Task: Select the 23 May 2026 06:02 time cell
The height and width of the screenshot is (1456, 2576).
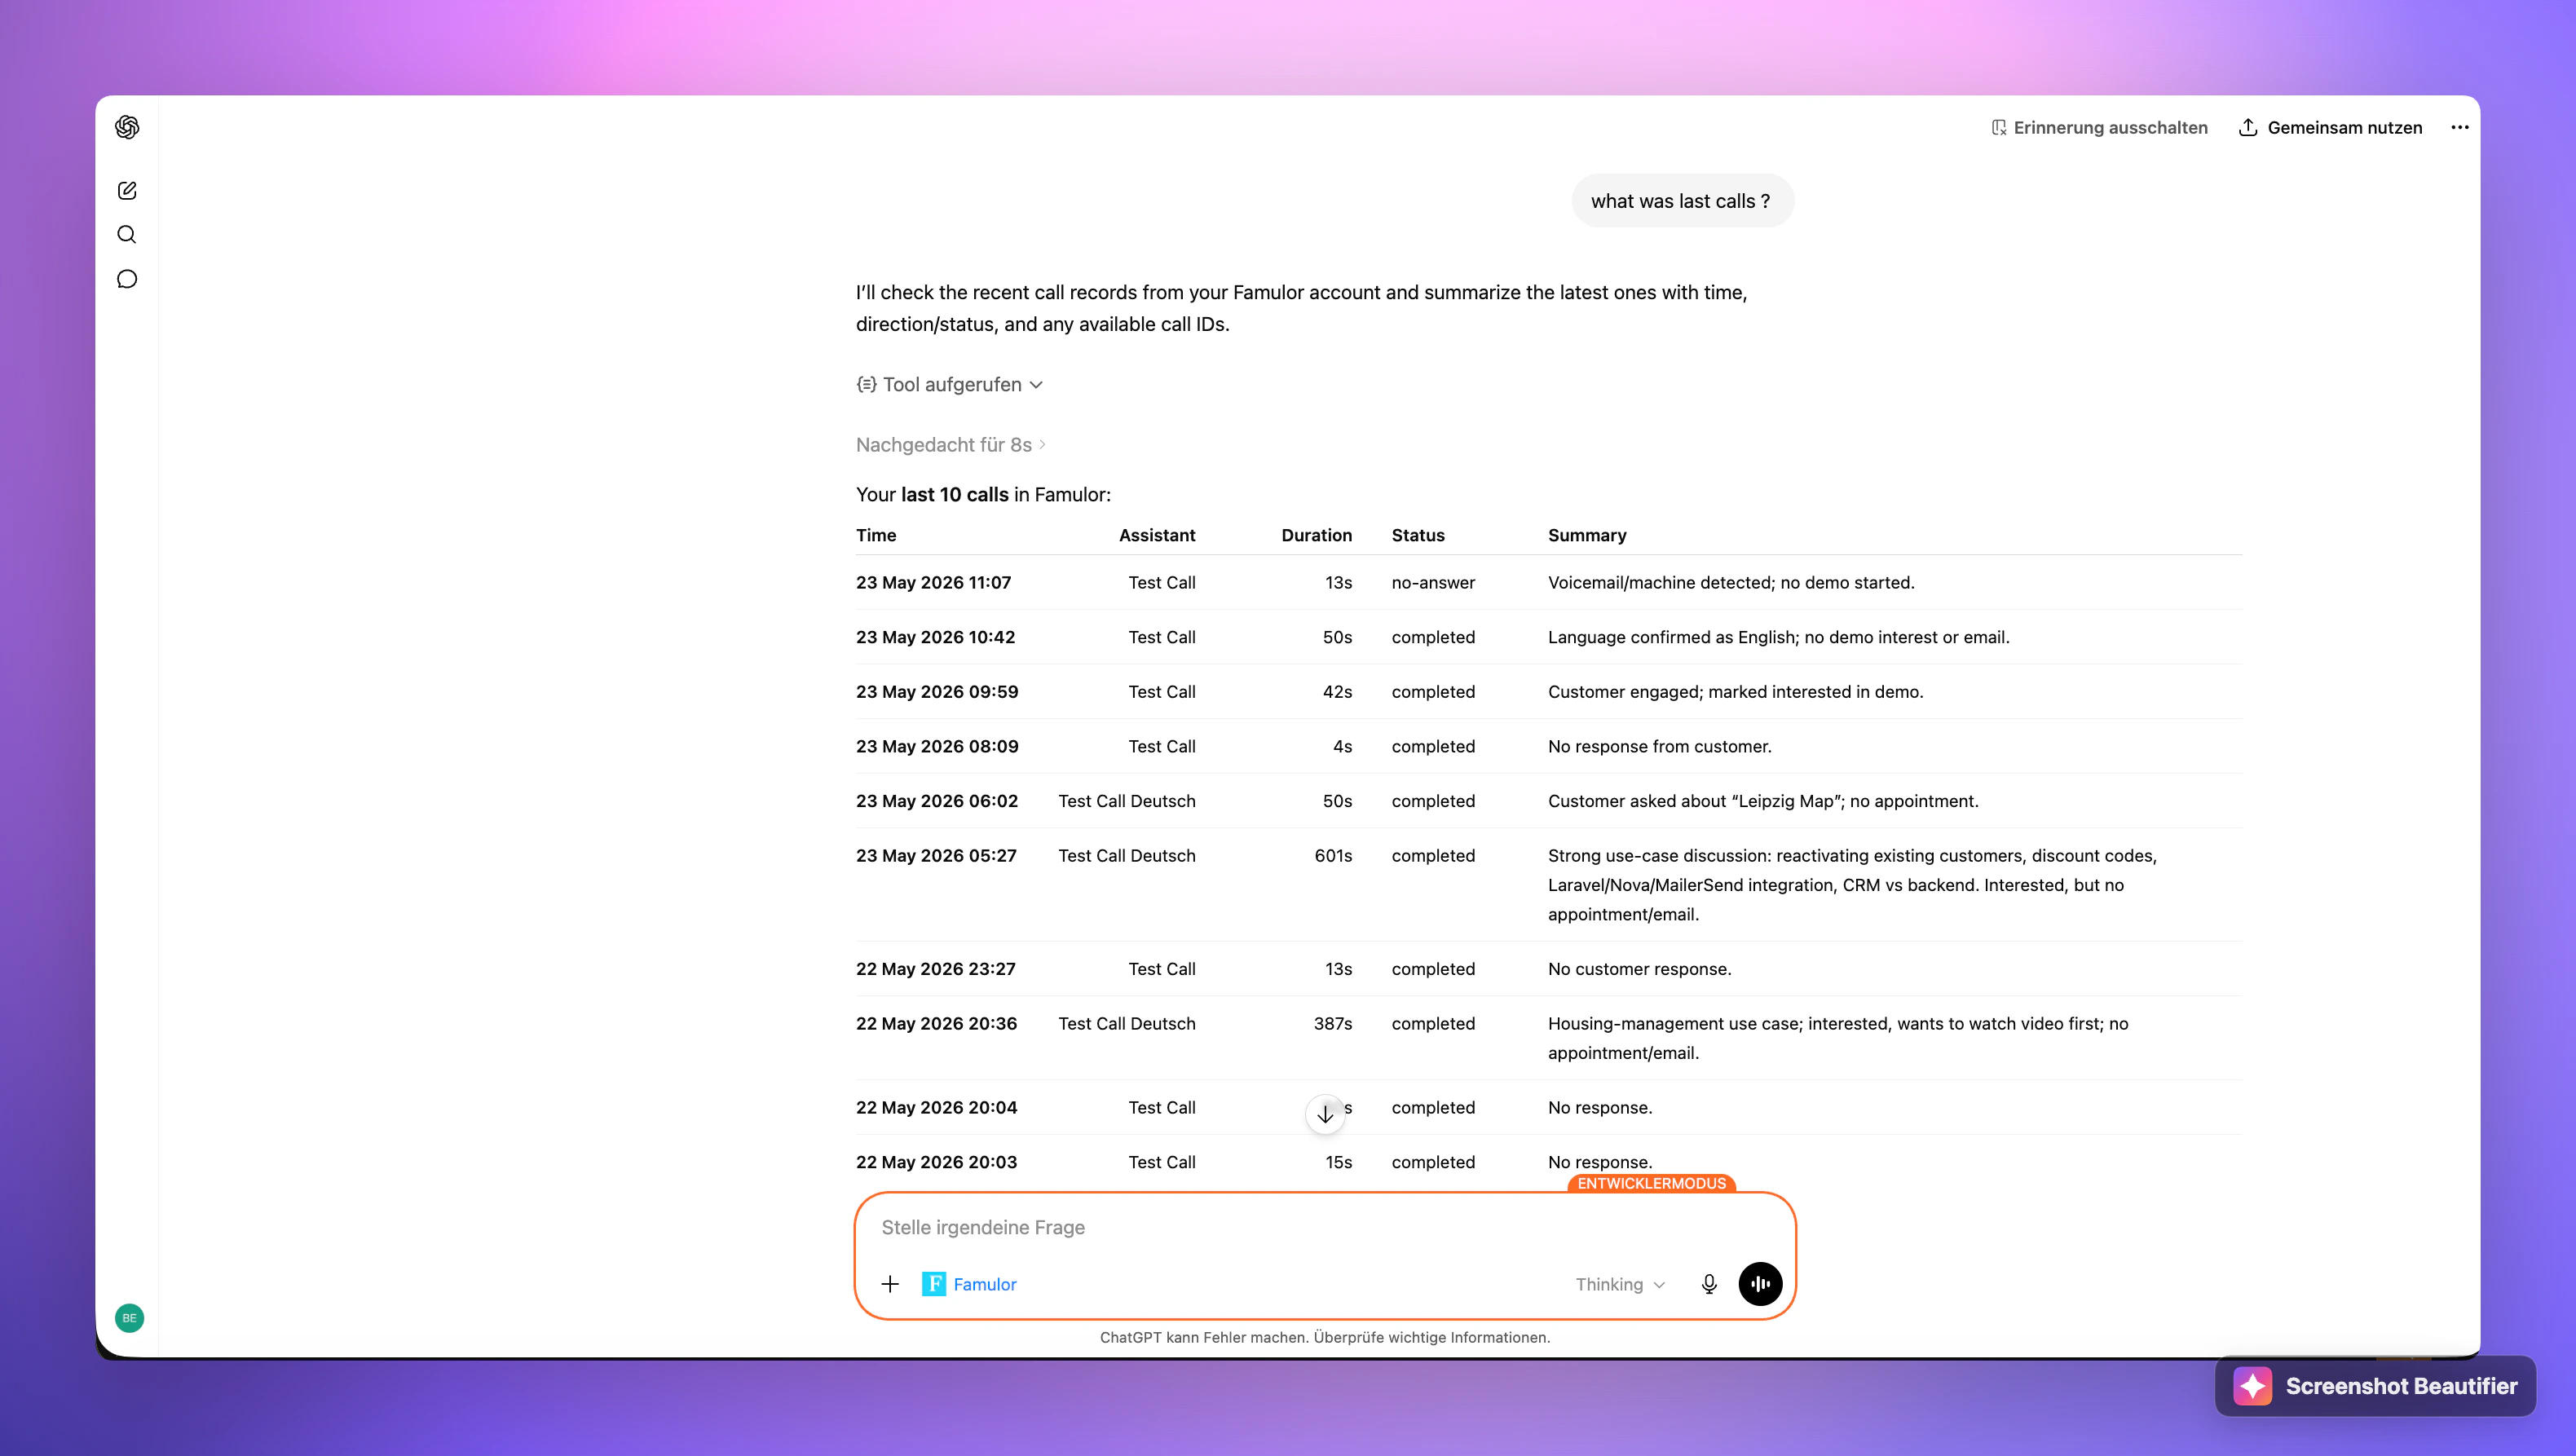Action: (x=937, y=801)
